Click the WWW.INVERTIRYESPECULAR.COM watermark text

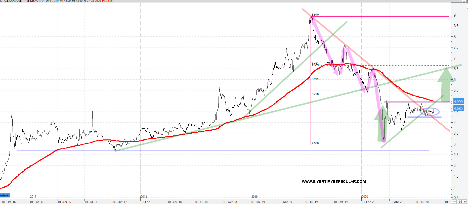click(334, 182)
